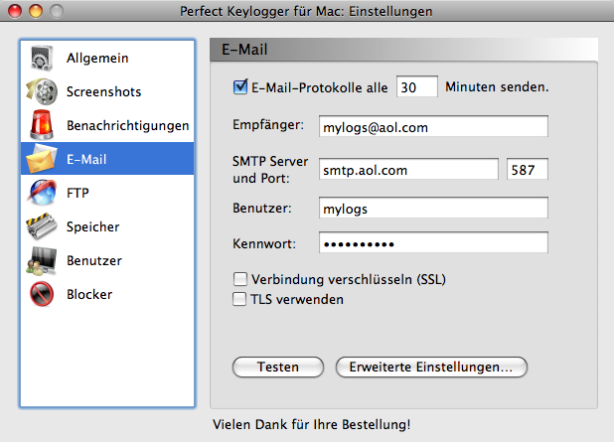Open the FTP settings label
This screenshot has height=442, width=614.
(x=77, y=193)
